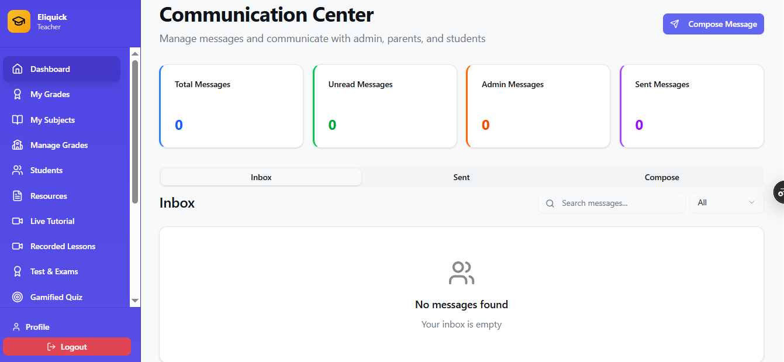This screenshot has width=784, height=362.
Task: Open the Dashboard menu item
Action: 61,69
